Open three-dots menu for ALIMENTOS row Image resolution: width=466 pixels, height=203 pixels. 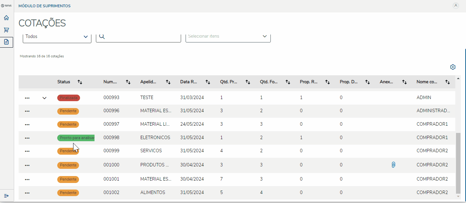(x=27, y=193)
